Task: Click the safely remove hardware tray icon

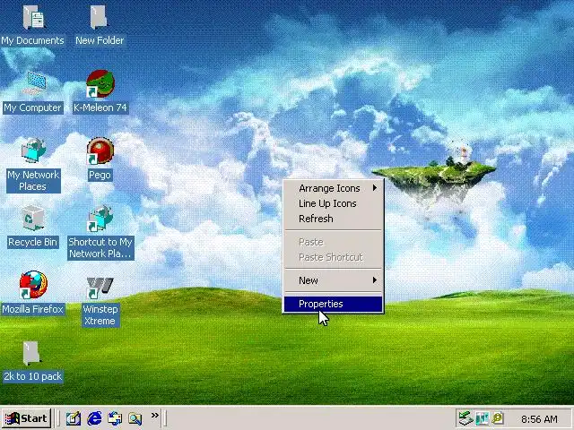Action: click(466, 418)
